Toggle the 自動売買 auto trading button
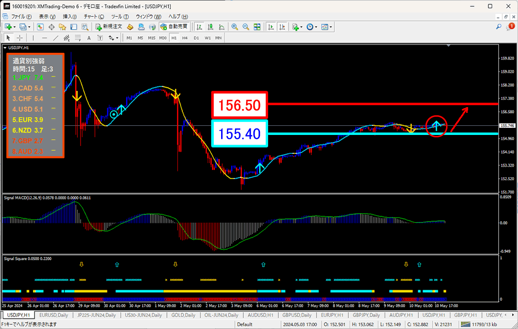Image resolution: width=518 pixels, height=329 pixels. coord(174,27)
